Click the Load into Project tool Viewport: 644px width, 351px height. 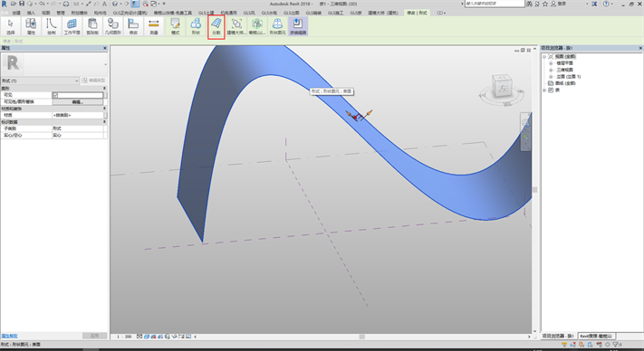(x=298, y=26)
